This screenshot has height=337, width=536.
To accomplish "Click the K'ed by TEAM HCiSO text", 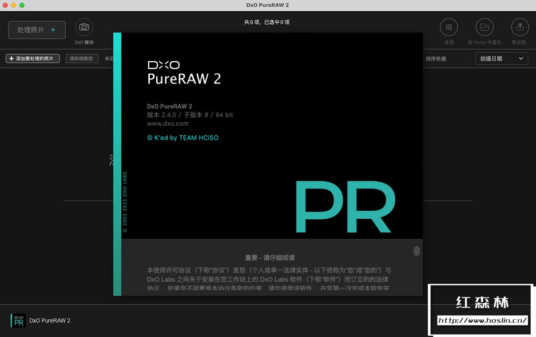I will (x=182, y=138).
